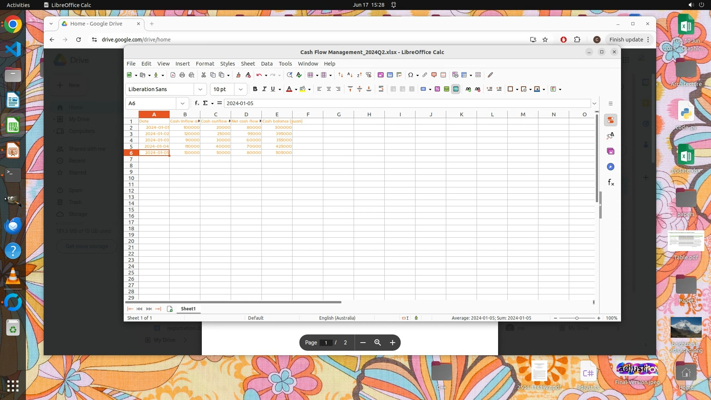Open the Navigator panel from the sidebar

pyautogui.click(x=611, y=167)
